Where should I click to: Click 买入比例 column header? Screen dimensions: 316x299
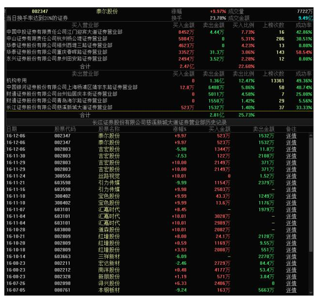[x=244, y=25]
